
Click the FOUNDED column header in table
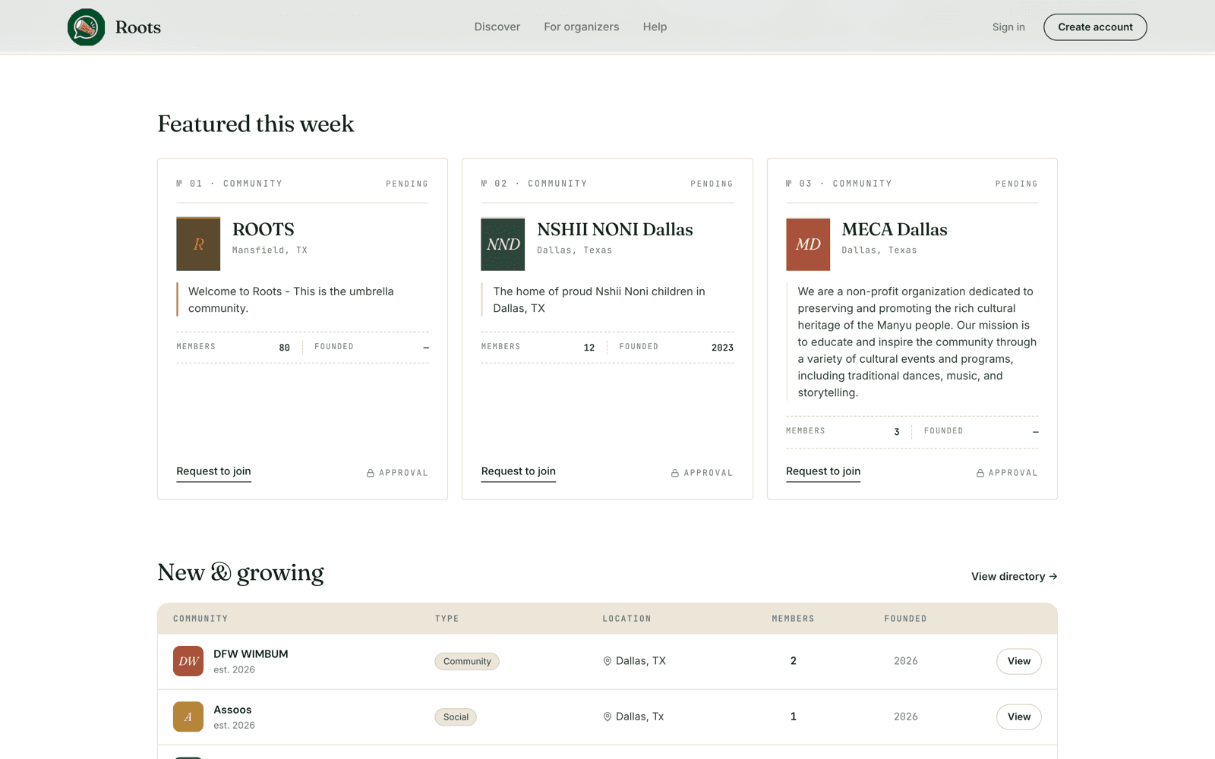tap(905, 619)
